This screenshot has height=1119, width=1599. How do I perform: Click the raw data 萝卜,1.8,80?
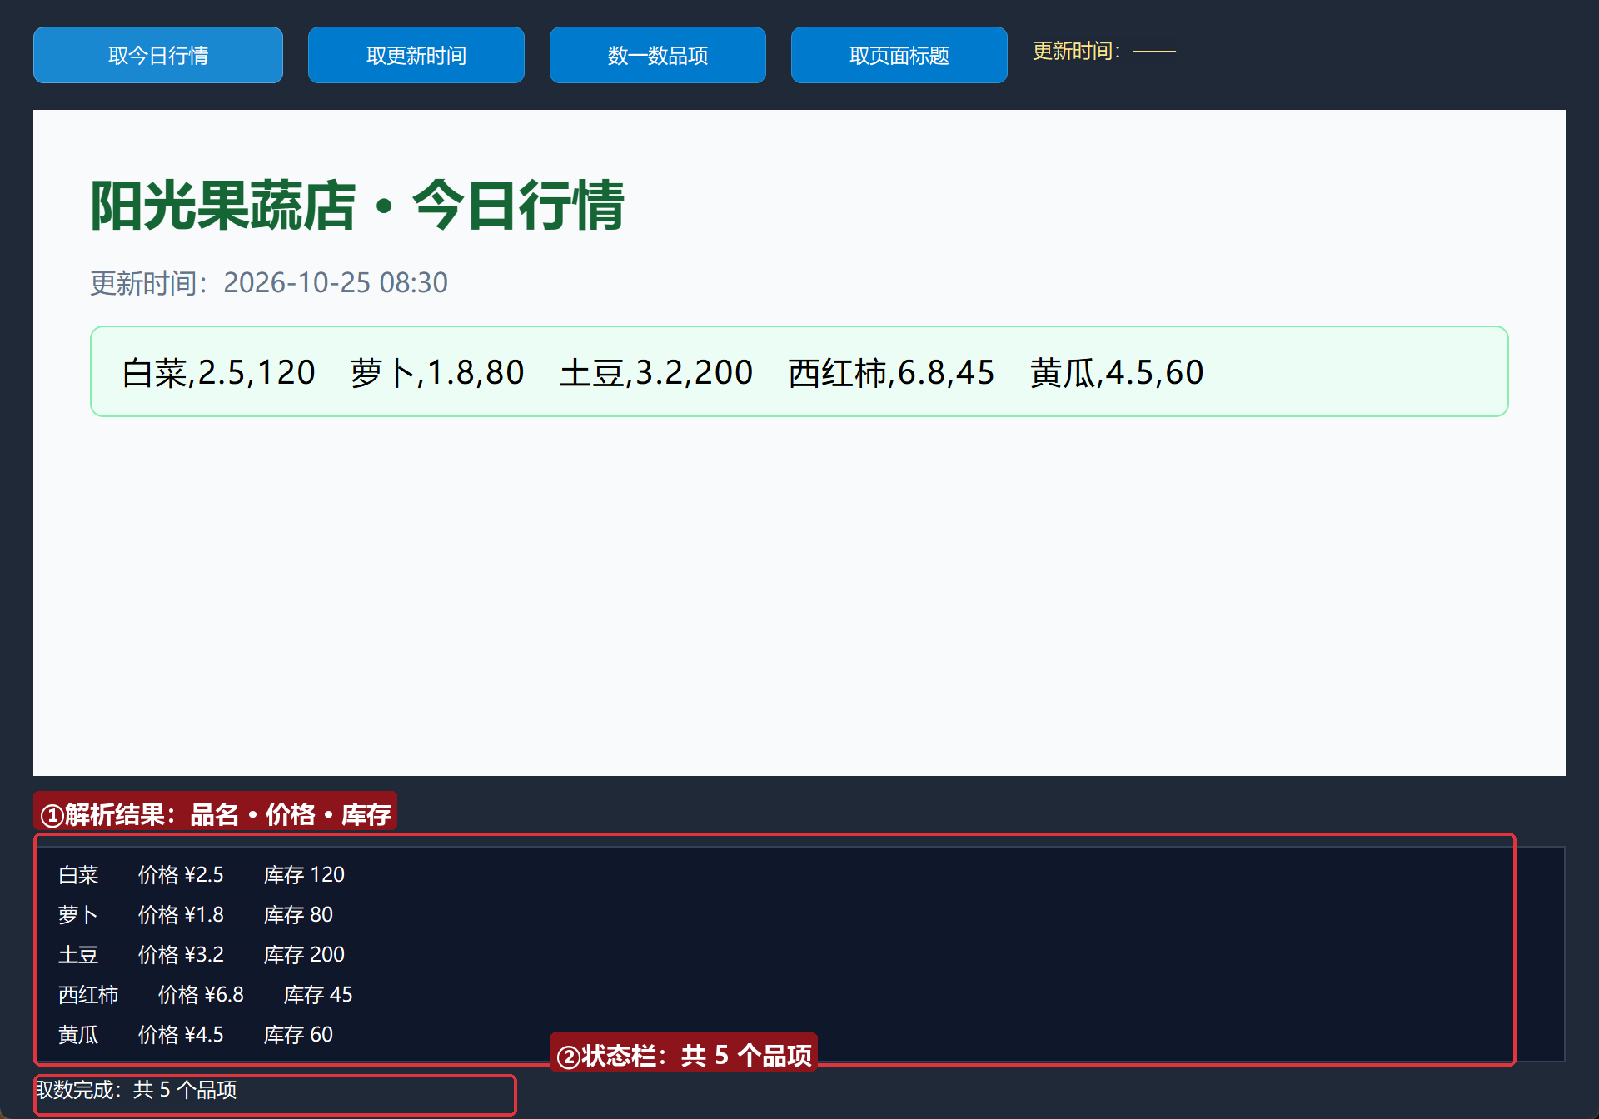(437, 372)
